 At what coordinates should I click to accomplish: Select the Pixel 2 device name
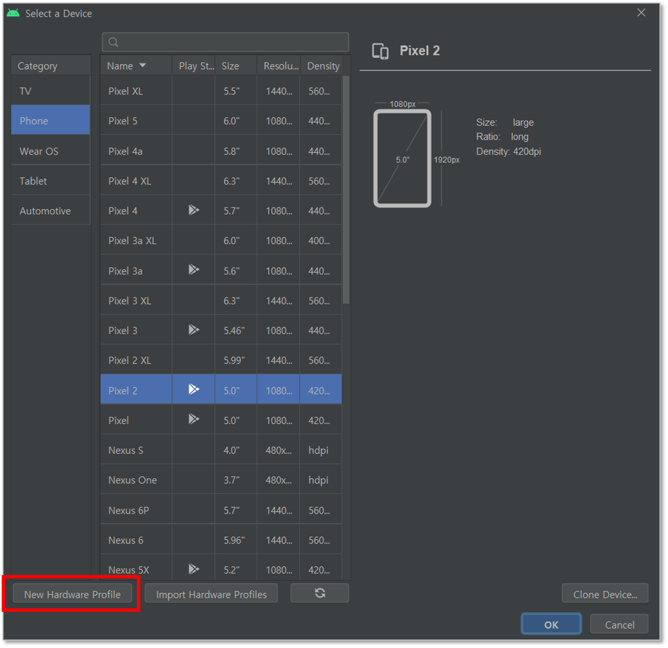[x=123, y=390]
